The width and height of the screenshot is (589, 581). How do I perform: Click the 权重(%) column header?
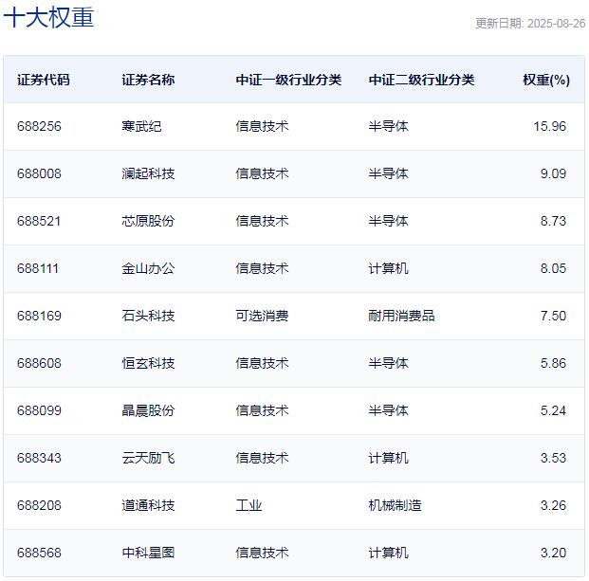[546, 80]
